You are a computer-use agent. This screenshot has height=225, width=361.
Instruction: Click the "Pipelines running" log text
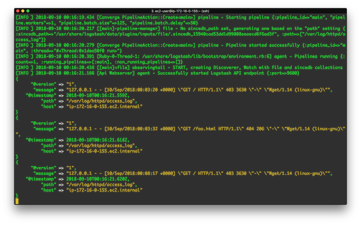pyautogui.click(x=316, y=56)
